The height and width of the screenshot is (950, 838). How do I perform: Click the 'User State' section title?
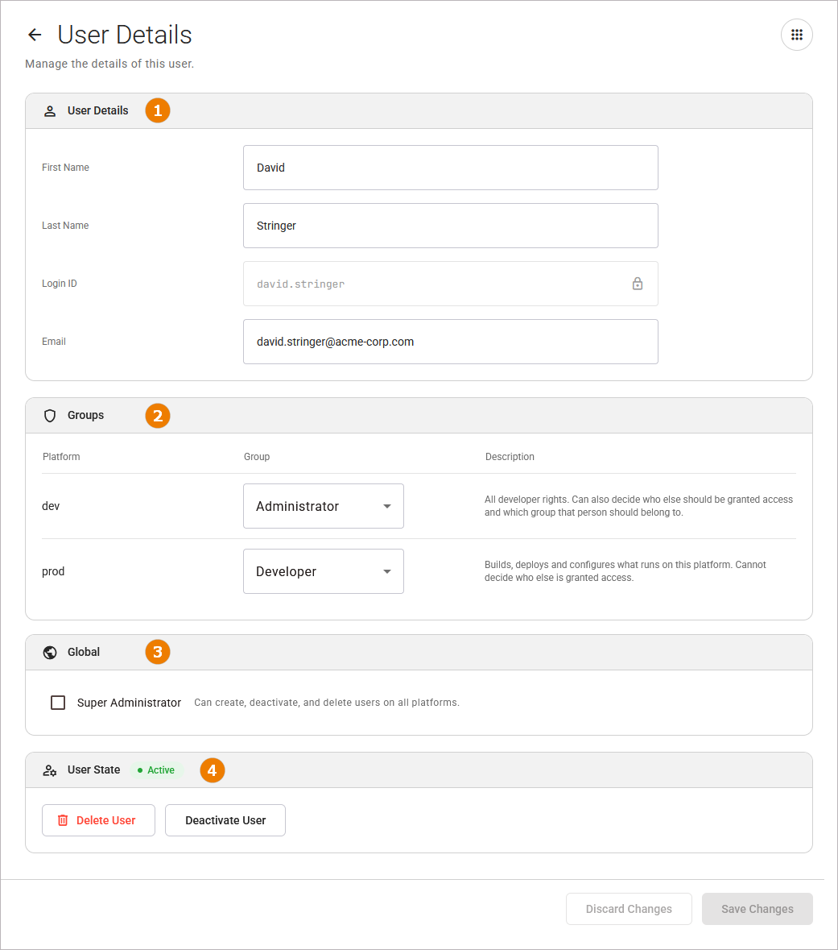click(x=94, y=770)
